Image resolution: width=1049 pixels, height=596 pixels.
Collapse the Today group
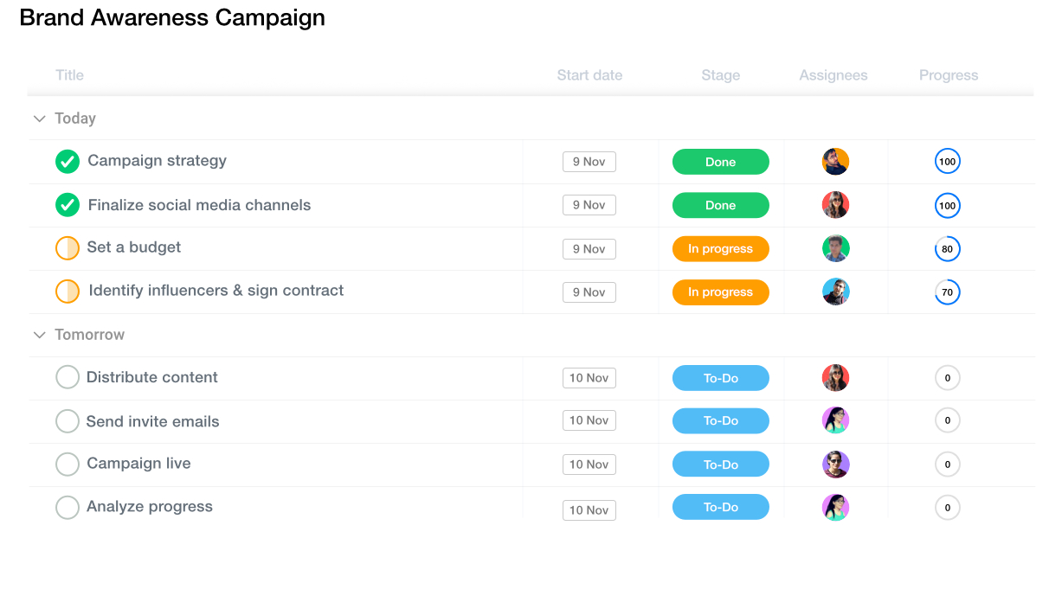39,119
